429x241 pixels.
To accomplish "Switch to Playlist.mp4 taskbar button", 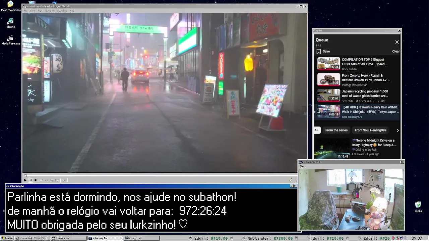I will point(68,238).
